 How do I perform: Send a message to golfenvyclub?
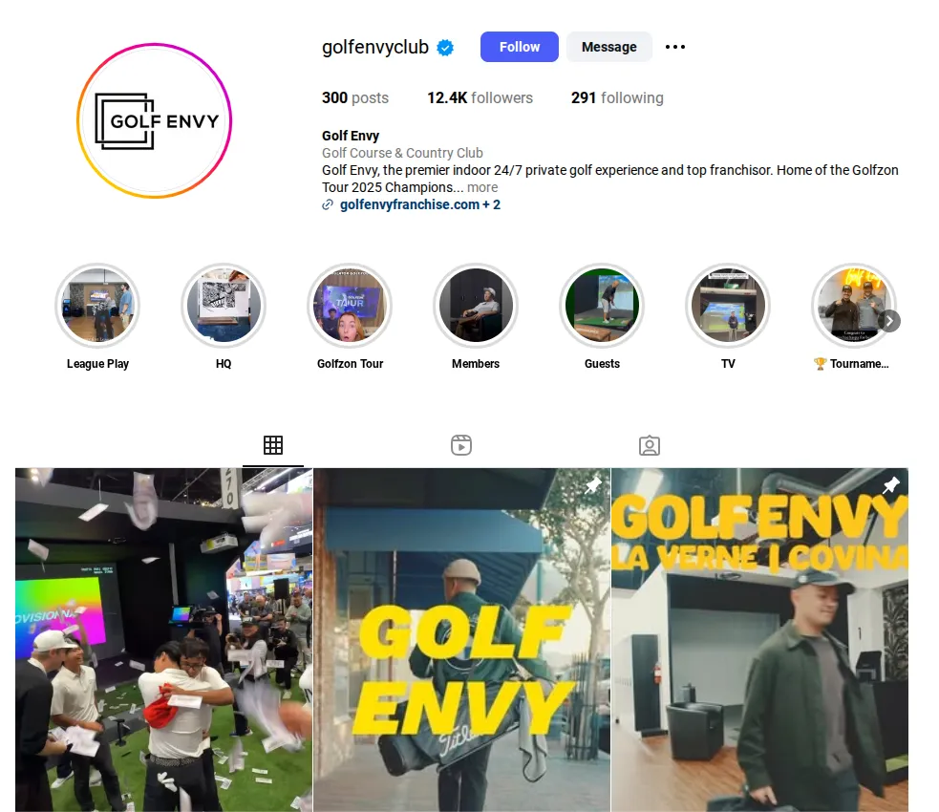coord(609,47)
